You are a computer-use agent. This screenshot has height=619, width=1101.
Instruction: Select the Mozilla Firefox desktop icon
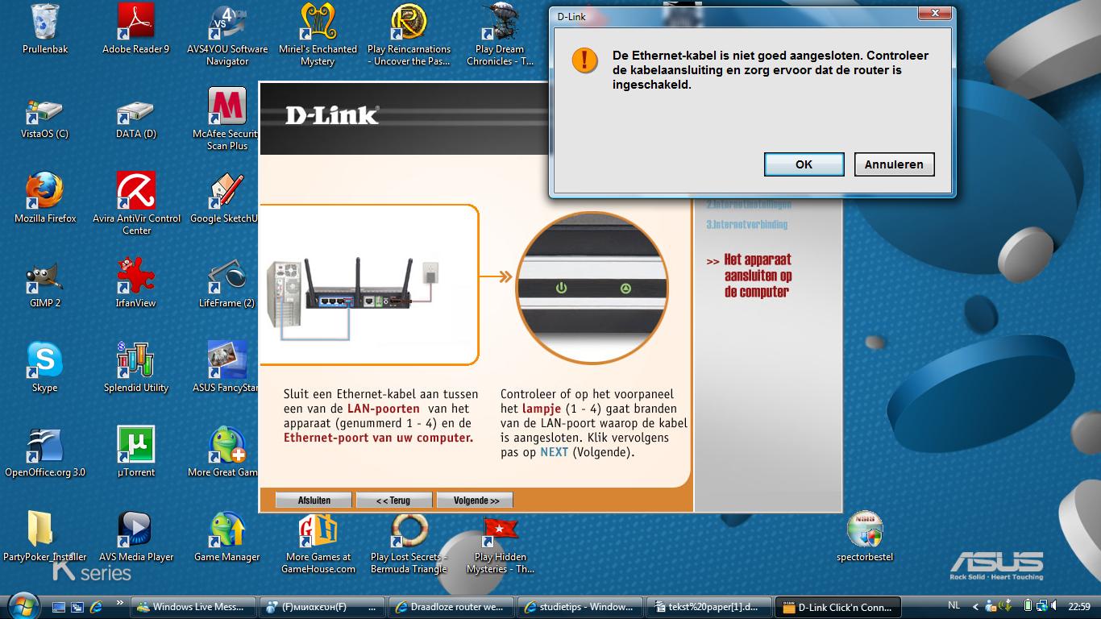tap(45, 198)
